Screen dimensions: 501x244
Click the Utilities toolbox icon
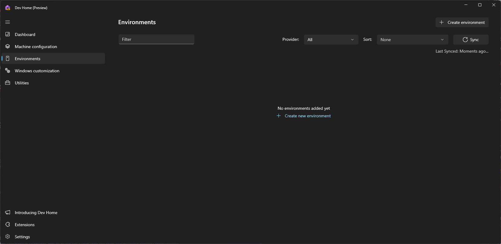pyautogui.click(x=8, y=83)
